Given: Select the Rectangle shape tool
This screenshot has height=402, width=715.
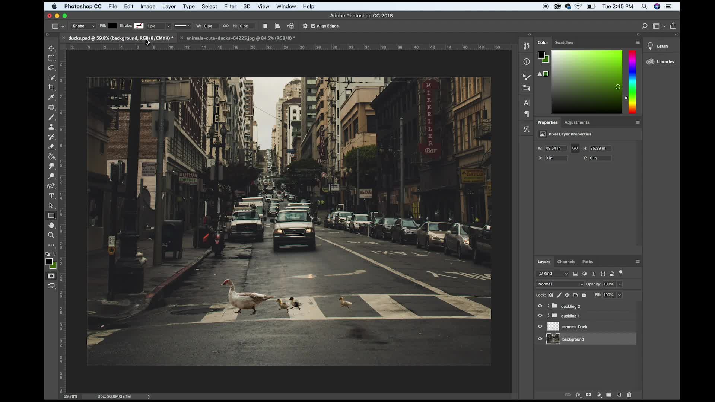Looking at the screenshot, I should pyautogui.click(x=51, y=216).
